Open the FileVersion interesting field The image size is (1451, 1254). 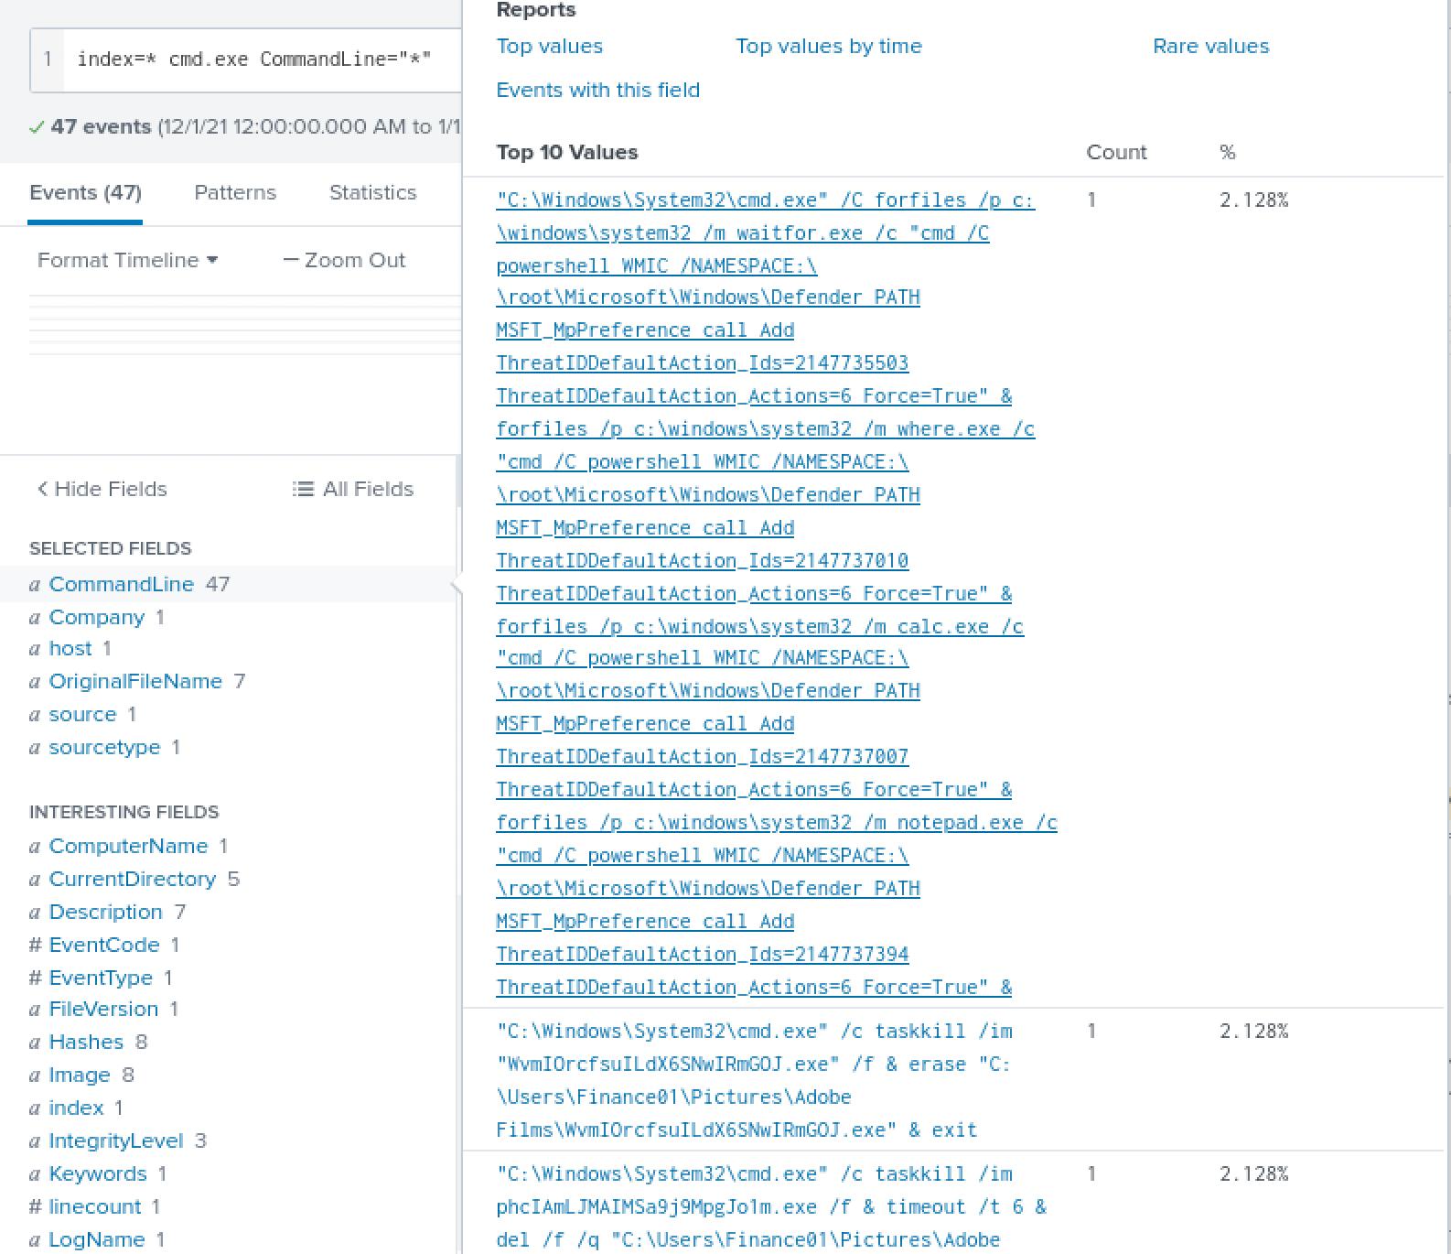tap(103, 1009)
